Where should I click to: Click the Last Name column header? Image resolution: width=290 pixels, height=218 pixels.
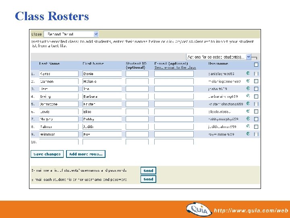50,63
